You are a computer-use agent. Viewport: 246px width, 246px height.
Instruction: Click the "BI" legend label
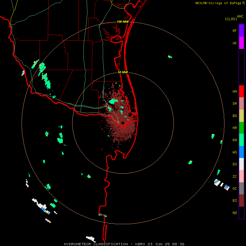coord(235,201)
